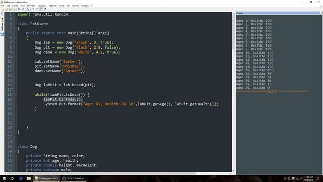This screenshot has height=182, width=323.
Task: Collapse the fold marker at line 6
Action: pyautogui.click(x=16, y=38)
